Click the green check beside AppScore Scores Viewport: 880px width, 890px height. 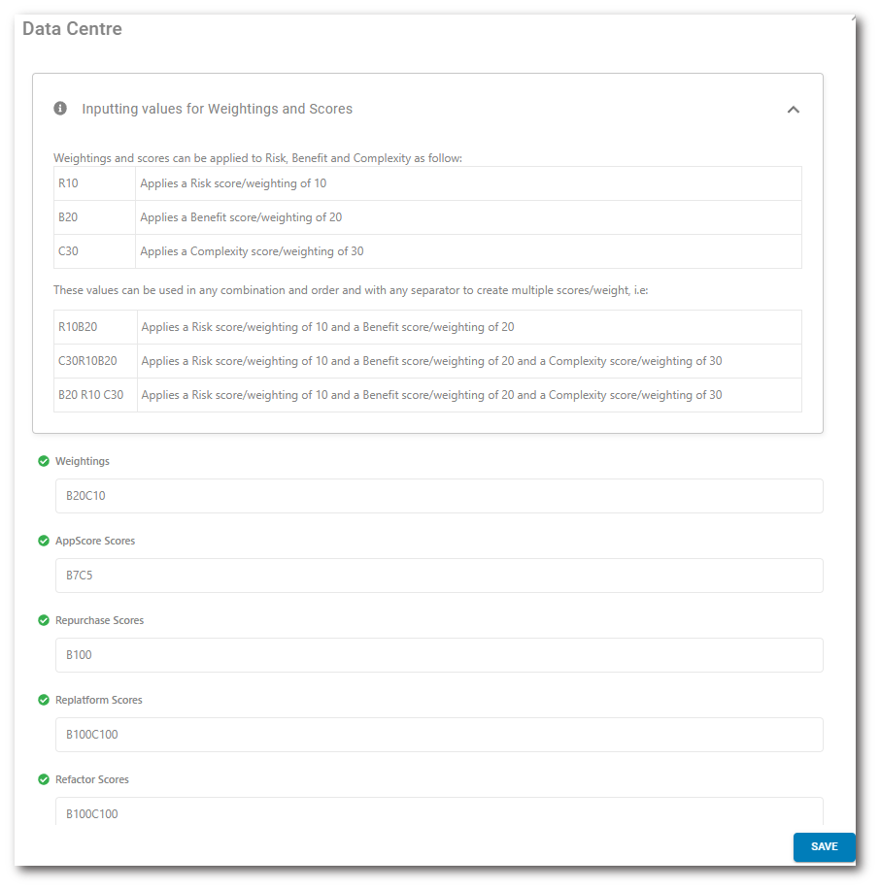44,541
